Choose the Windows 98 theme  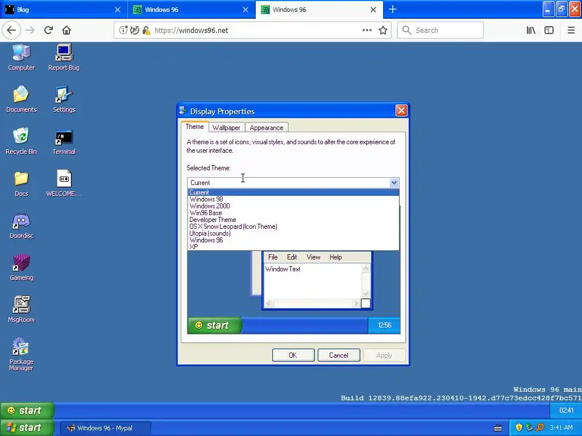293,199
